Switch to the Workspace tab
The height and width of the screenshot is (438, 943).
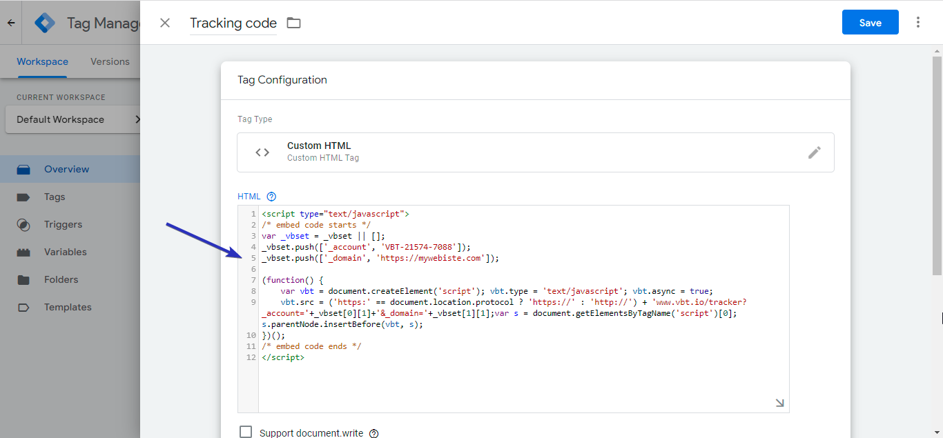coord(42,61)
